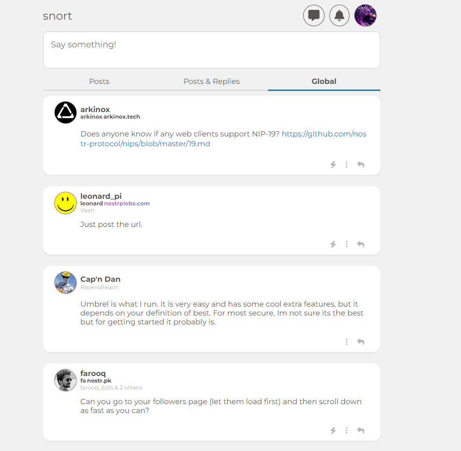Screen dimensions: 461x451
Task: Open the github.com NIP-19 link
Action: 324,134
